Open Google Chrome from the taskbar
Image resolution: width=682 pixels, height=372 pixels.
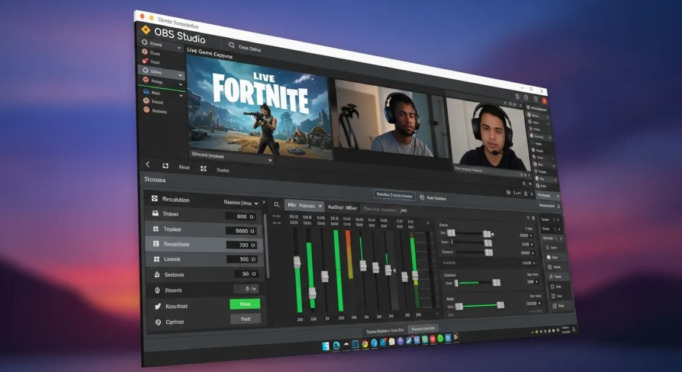pos(364,344)
